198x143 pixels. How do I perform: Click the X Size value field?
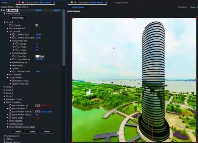click(x=37, y=44)
